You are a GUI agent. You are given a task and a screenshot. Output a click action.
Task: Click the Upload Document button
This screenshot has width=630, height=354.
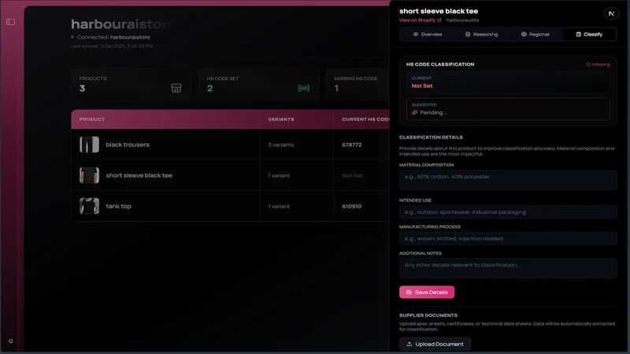435,344
